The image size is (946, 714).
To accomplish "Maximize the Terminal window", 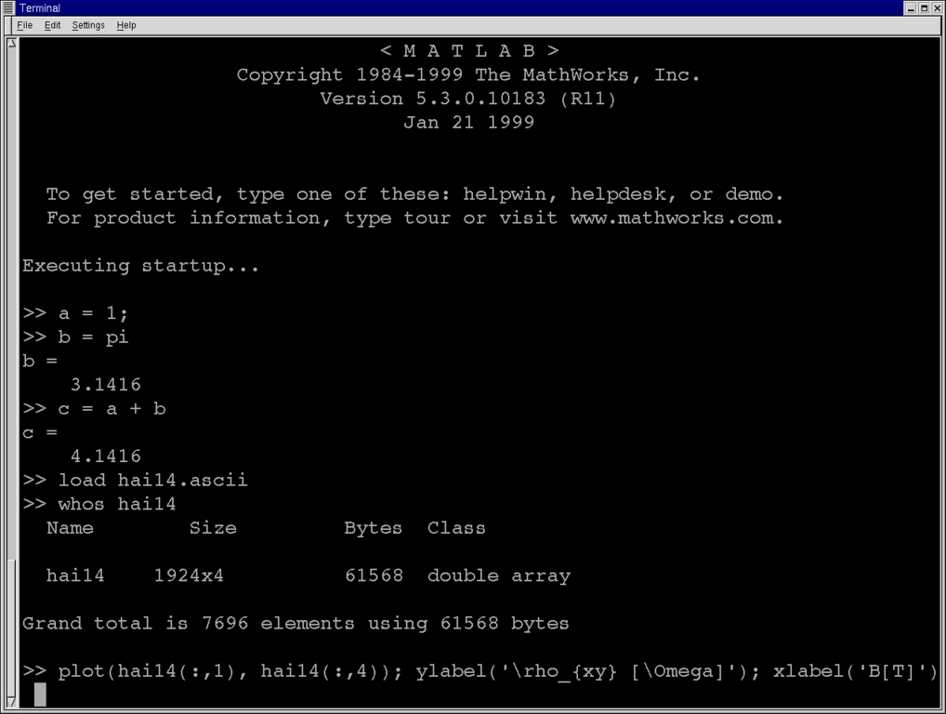I will click(925, 7).
